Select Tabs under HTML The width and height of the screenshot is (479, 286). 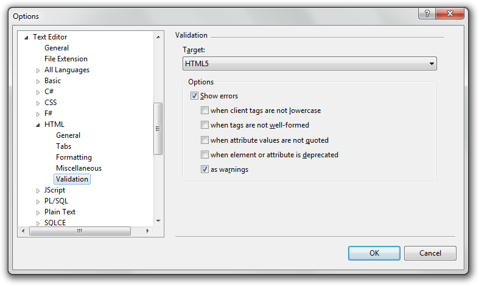pos(63,146)
